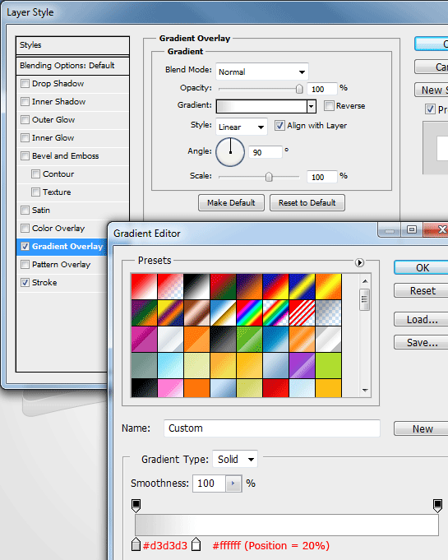Select the black-to-white gradient preset

[196, 286]
